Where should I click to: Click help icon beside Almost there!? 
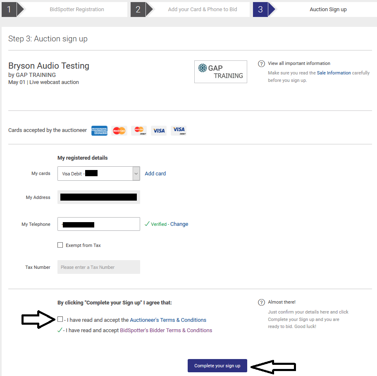pos(261,302)
